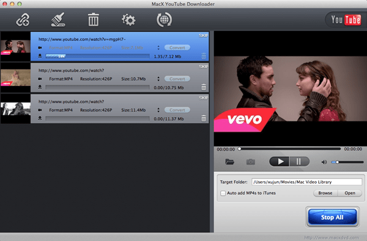Open format stepper for the 10.7Mb video

[158, 79]
